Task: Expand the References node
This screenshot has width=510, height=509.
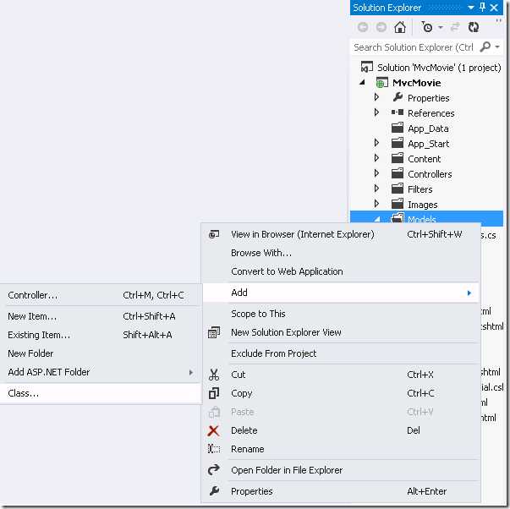Action: point(376,112)
